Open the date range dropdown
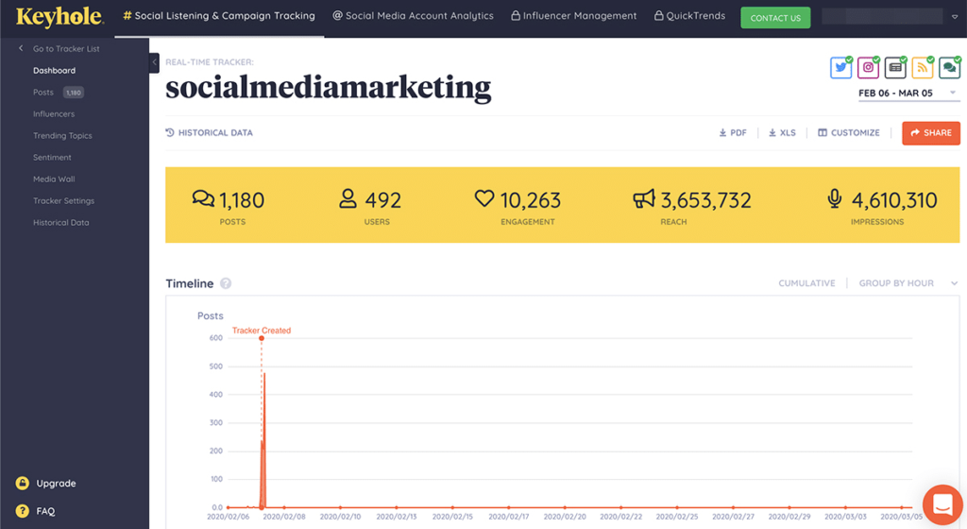 (x=908, y=93)
